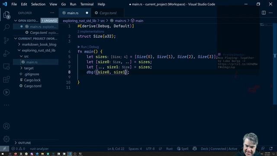Click the Spell status bar item
Image resolution: width=277 pixels, height=156 pixels.
point(183,149)
